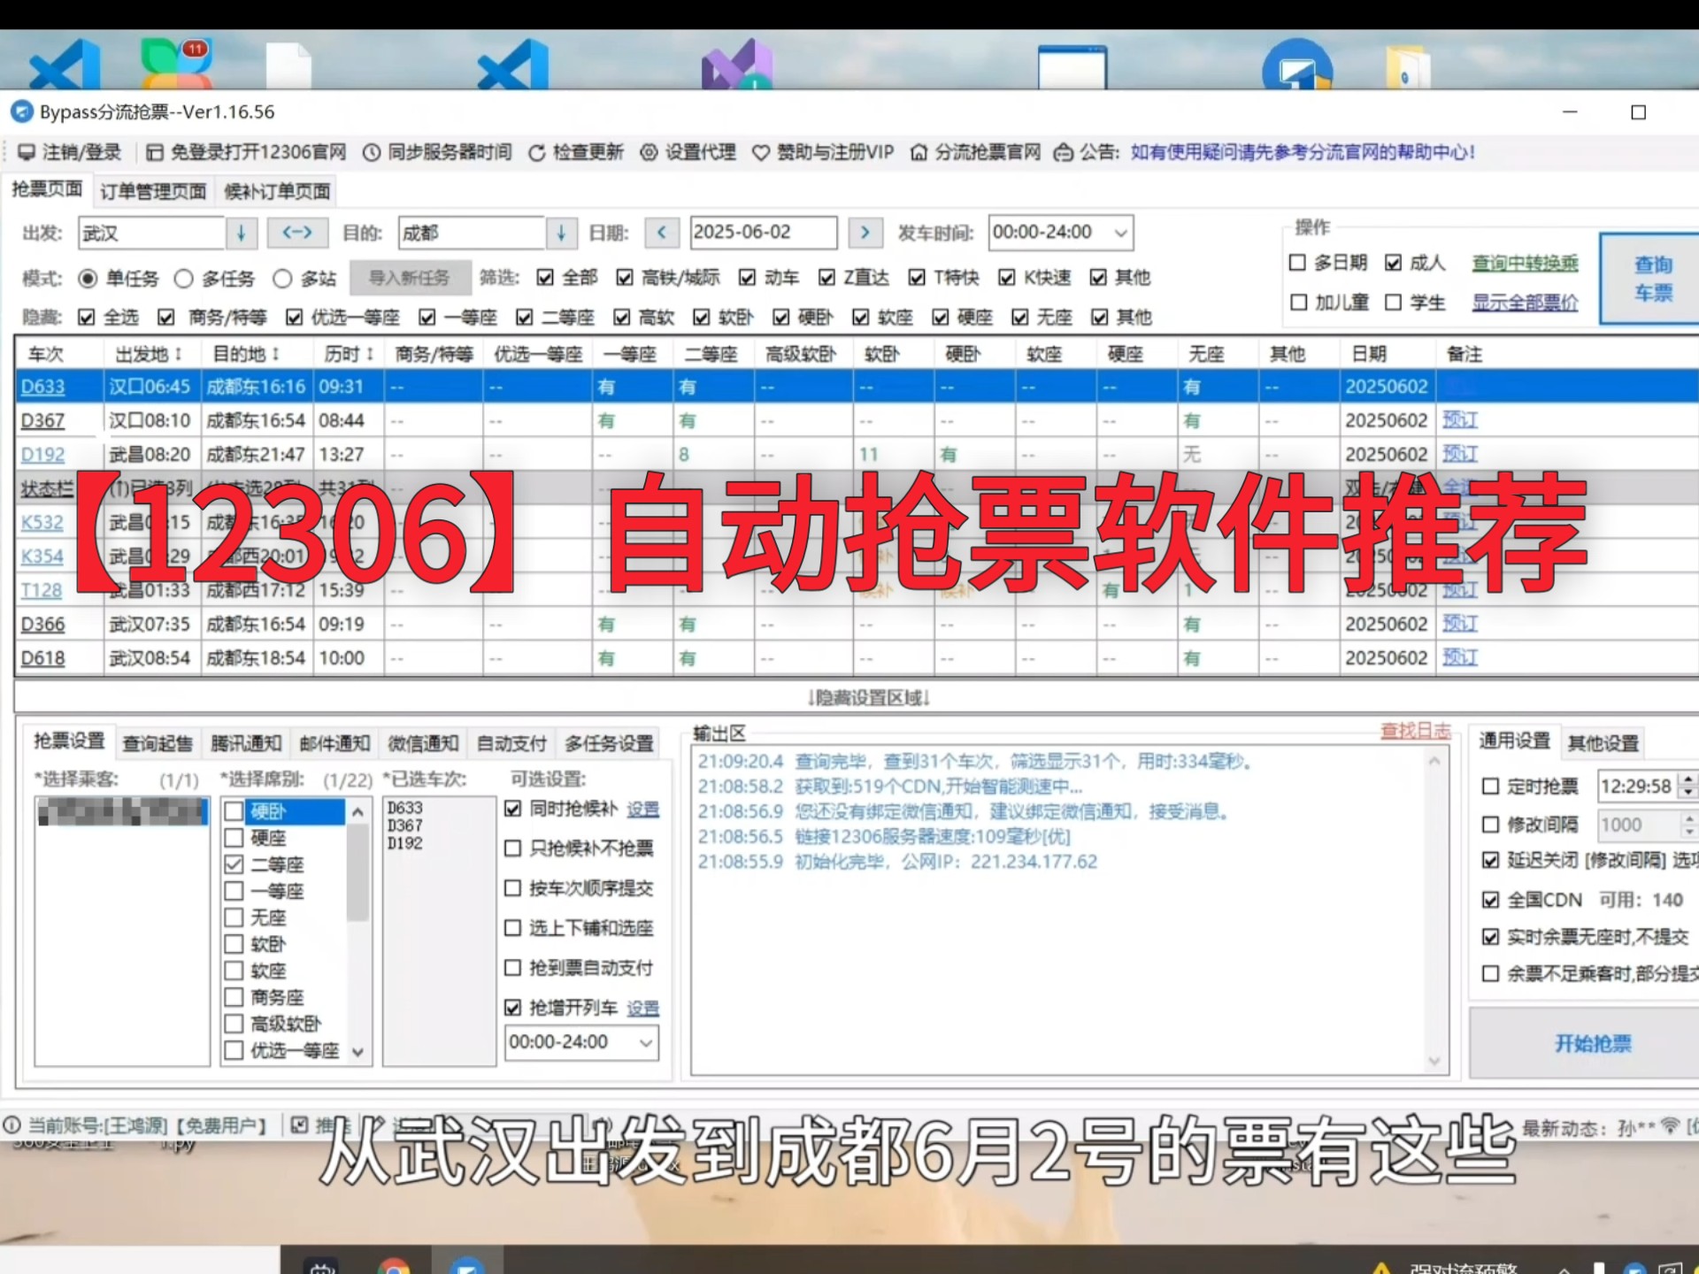The height and width of the screenshot is (1274, 1699).
Task: Enable the 定时抢票 checkbox
Action: click(x=1491, y=787)
